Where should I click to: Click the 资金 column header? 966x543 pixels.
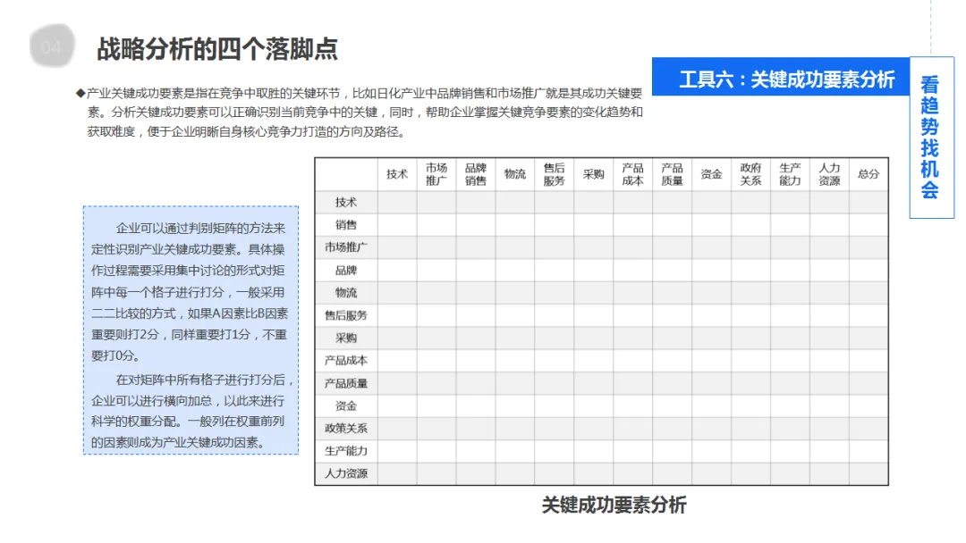click(x=711, y=175)
